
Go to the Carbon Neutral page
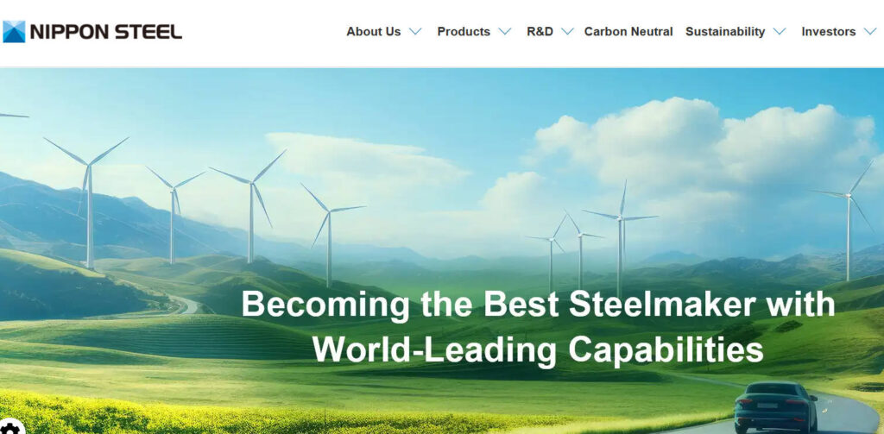point(628,32)
